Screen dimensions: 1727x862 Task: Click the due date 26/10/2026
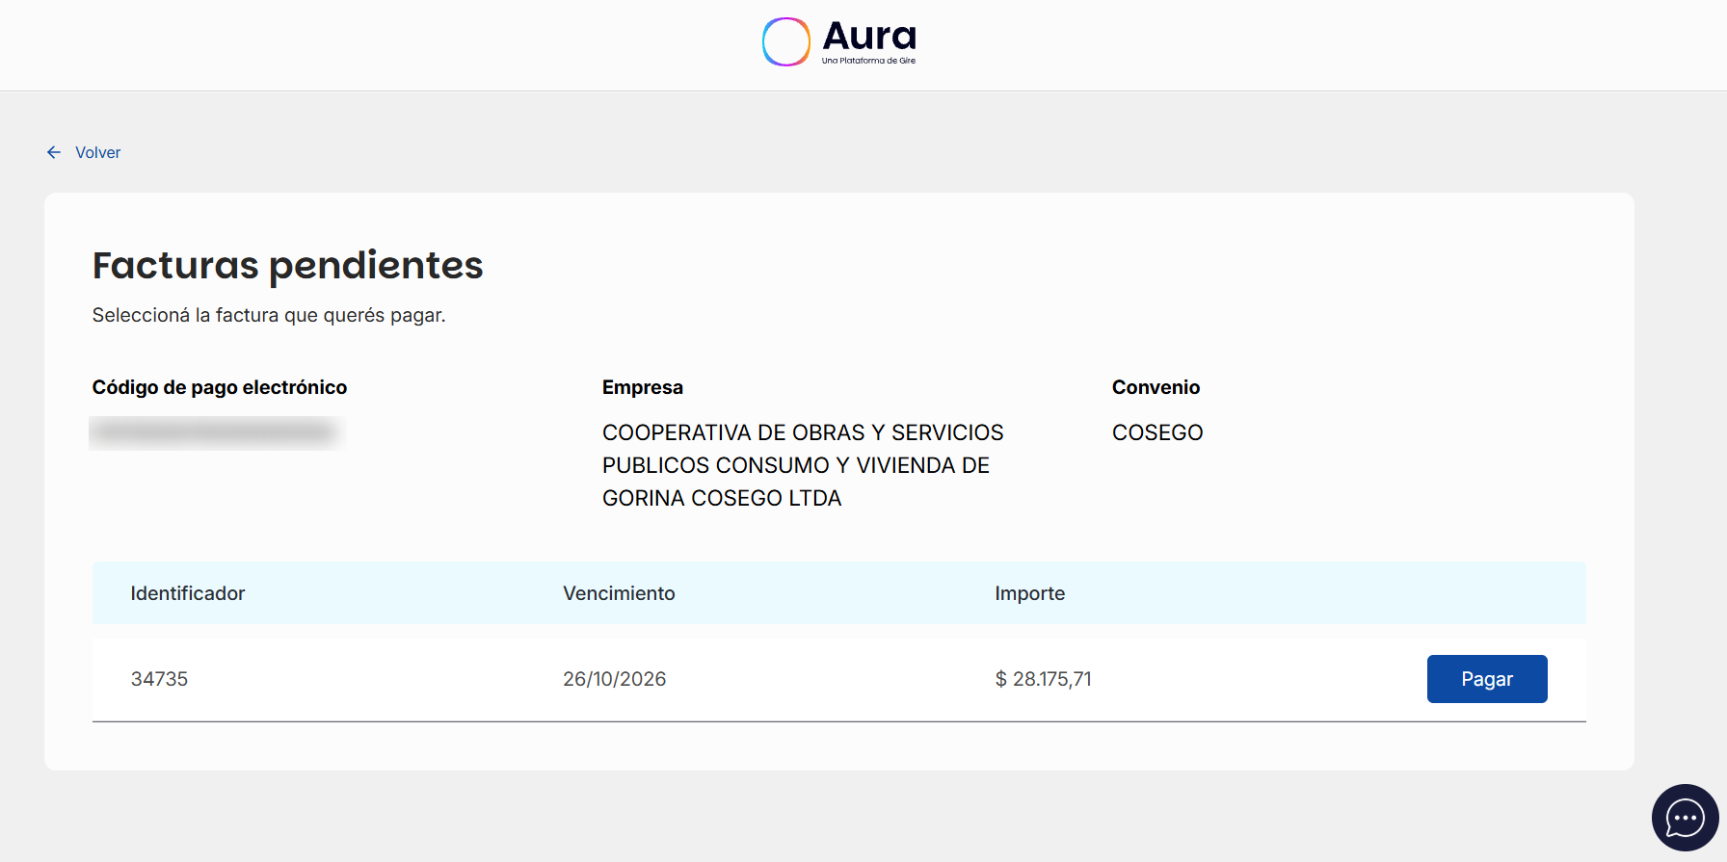(615, 679)
